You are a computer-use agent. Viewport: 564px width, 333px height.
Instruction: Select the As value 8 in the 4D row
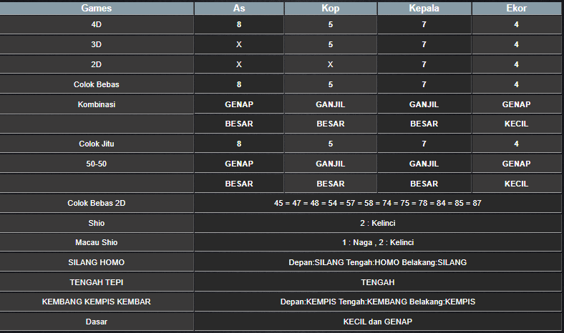(239, 24)
